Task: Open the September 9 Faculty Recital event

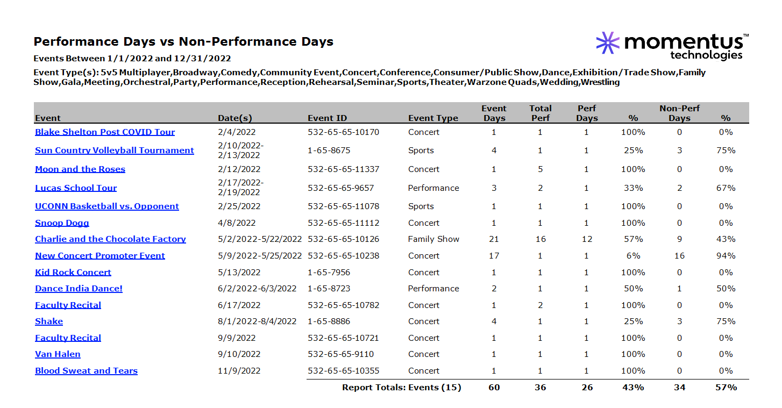Action: pyautogui.click(x=68, y=338)
